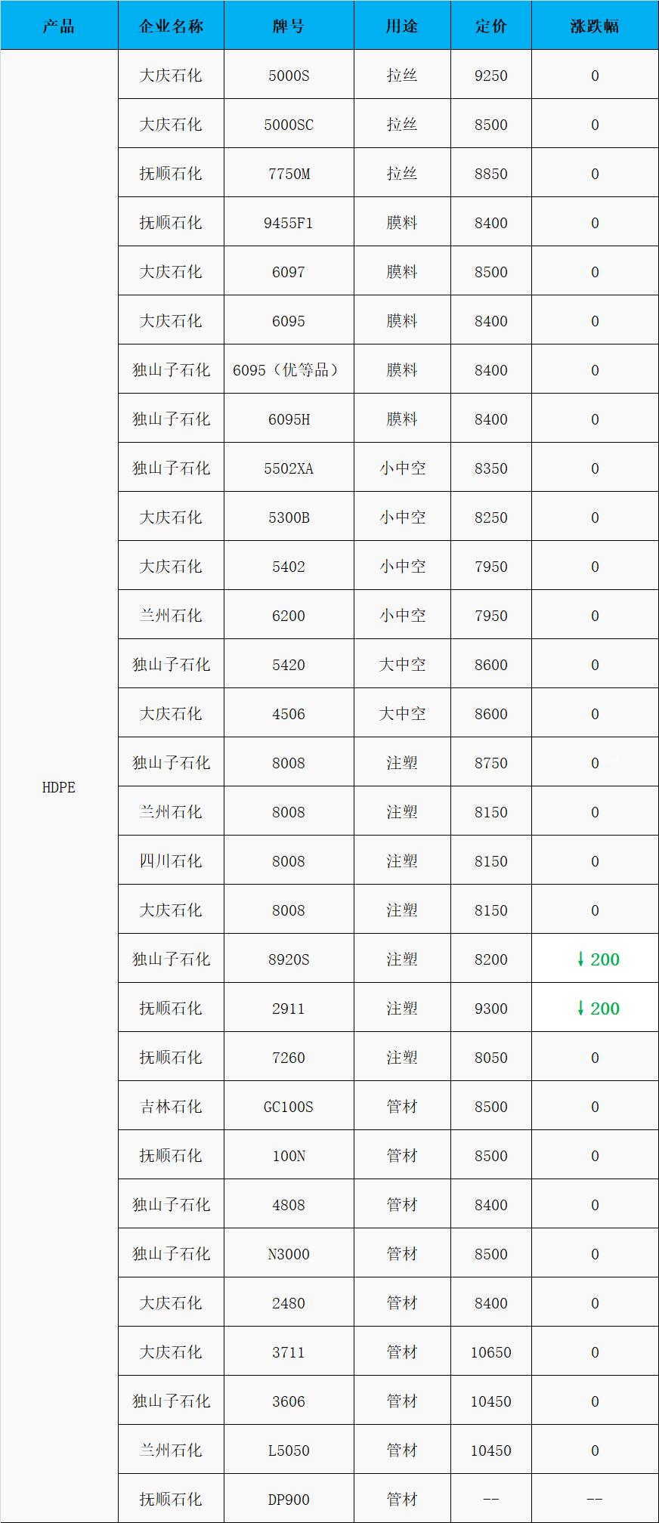Screen dimensions: 659x1523
Task: Click the green down arrow in the 2911 row
Action: tap(580, 1009)
